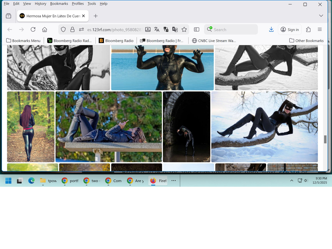Click the Sign in button
This screenshot has height=249, width=332.
pyautogui.click(x=290, y=29)
